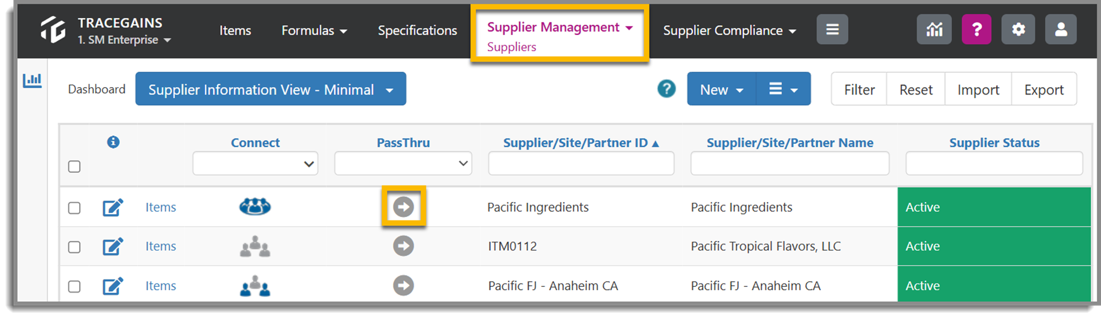Open the Supplier Compliance dropdown menu
1101x319 pixels.
tap(730, 30)
